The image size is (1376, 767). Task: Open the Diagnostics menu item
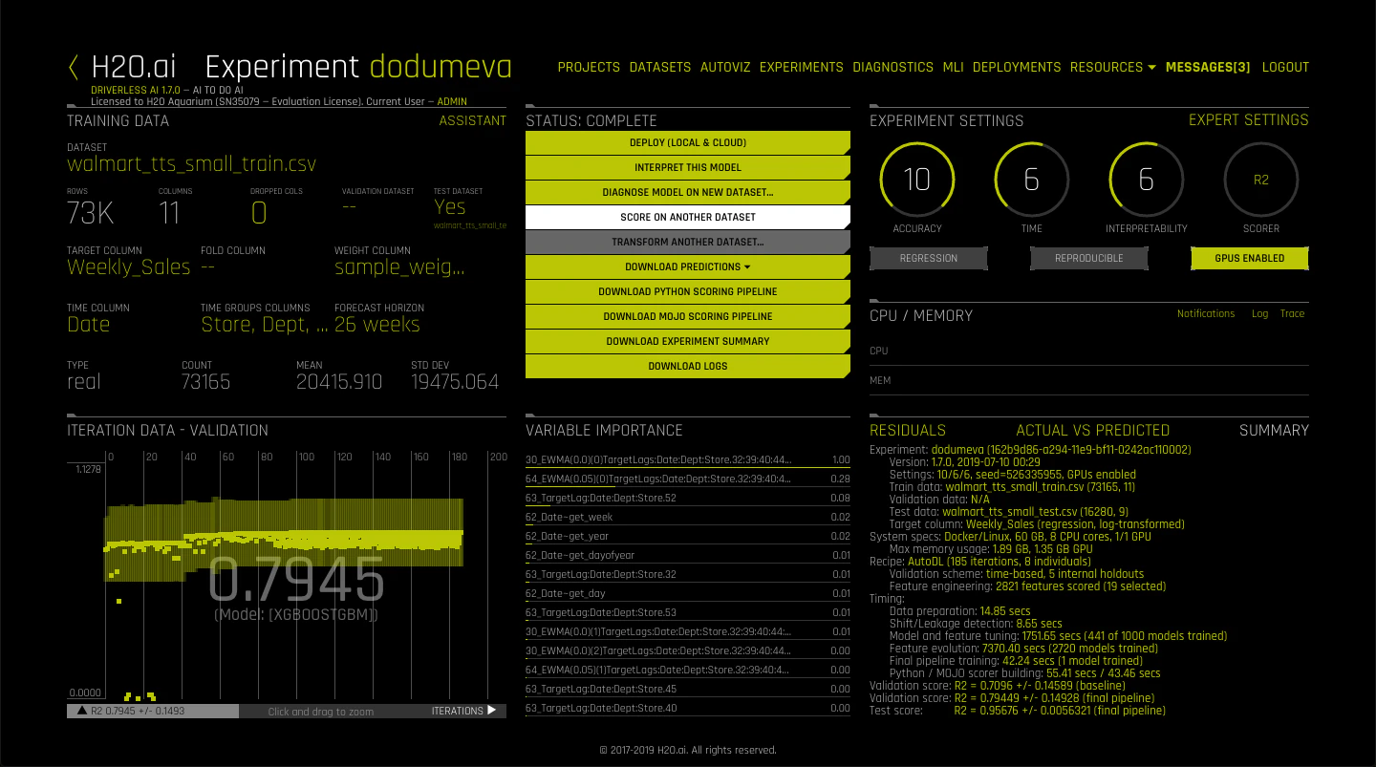pos(892,67)
